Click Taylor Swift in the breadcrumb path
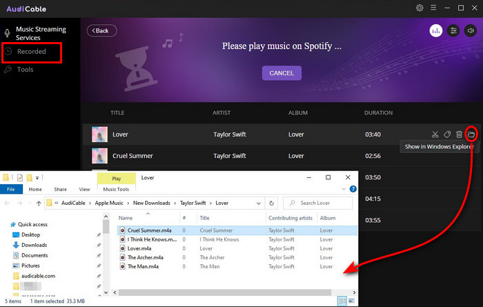The height and width of the screenshot is (307, 483). pyautogui.click(x=193, y=204)
